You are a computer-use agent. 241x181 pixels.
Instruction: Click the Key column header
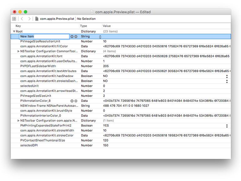(x=18, y=26)
